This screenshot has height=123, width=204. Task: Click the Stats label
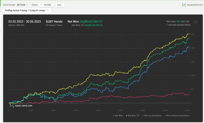click(x=35, y=5)
